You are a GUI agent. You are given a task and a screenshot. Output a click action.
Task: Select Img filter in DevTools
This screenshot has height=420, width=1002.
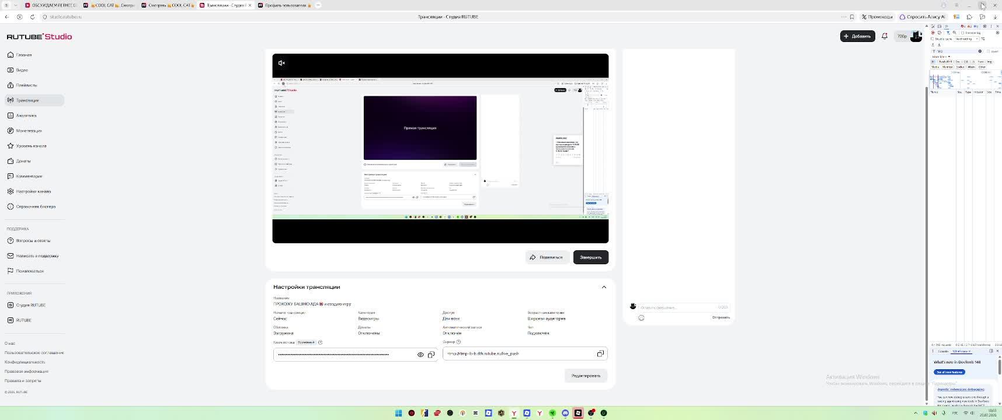click(989, 62)
